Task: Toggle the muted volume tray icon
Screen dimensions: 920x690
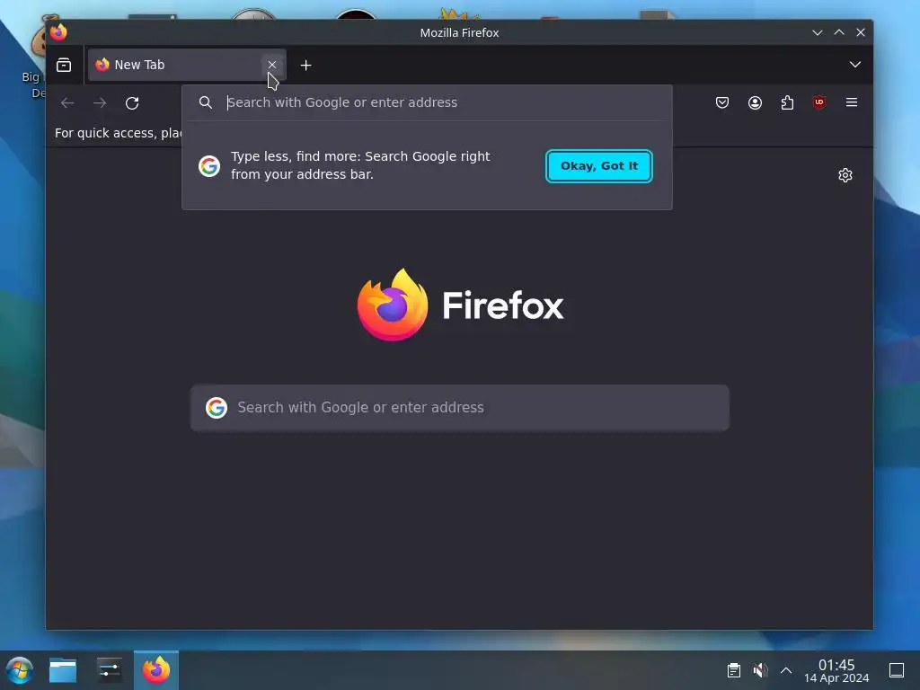Action: click(x=760, y=670)
